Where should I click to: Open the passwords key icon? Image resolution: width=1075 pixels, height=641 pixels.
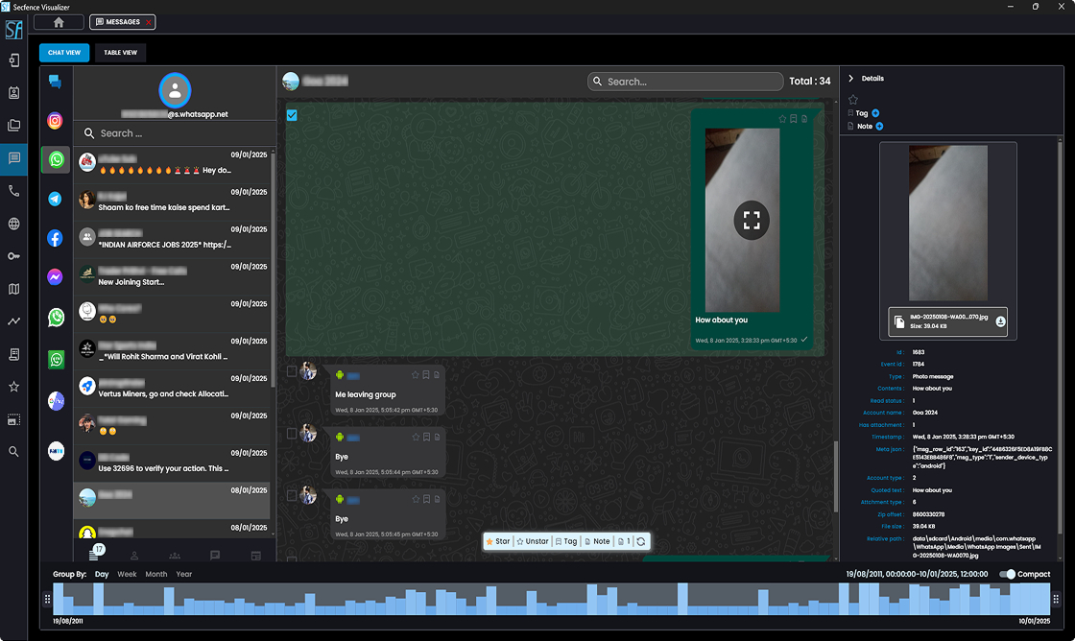[x=13, y=255]
